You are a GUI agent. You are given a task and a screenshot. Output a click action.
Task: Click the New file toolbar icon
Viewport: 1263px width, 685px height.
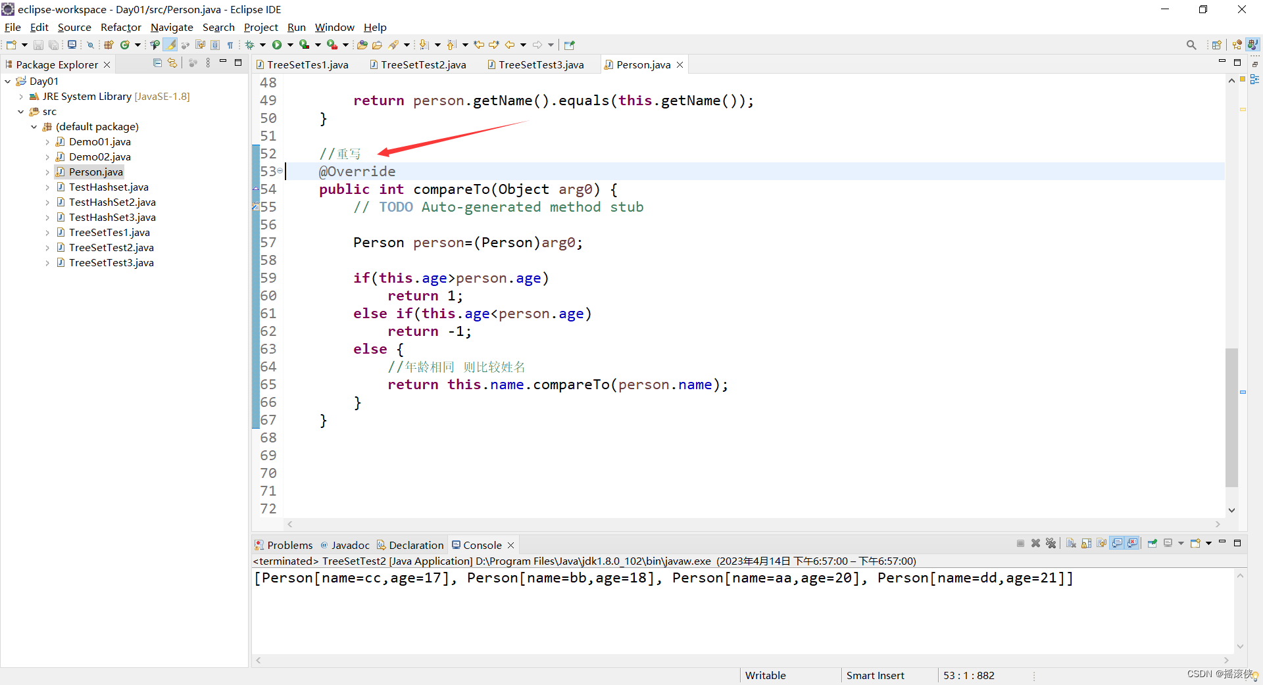tap(11, 45)
